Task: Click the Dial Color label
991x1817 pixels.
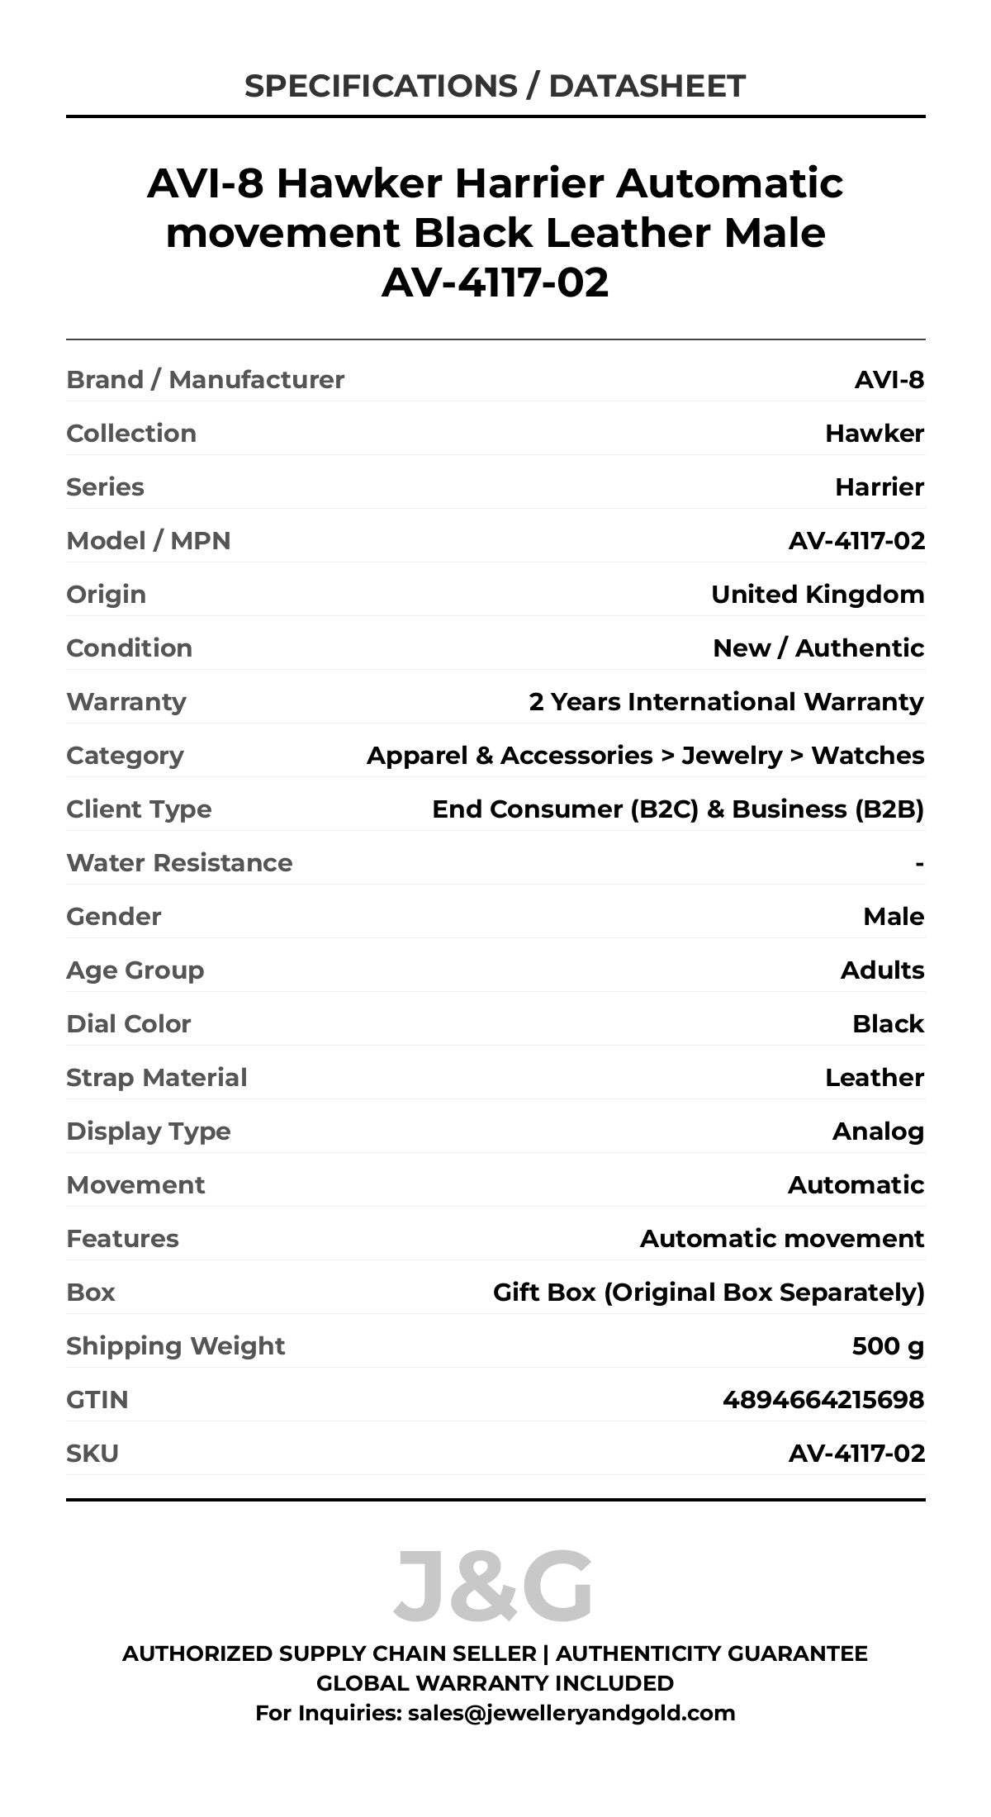Action: (128, 1023)
